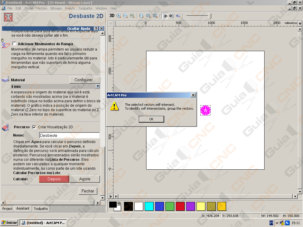Open the Edit menu
This screenshot has height=227, width=303.
(18, 8)
